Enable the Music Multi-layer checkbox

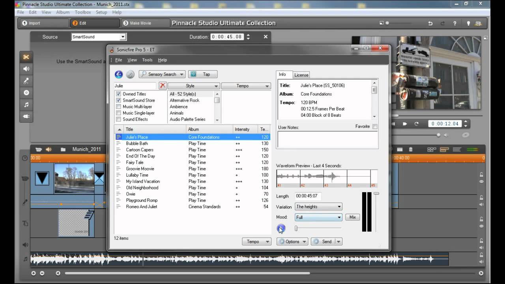[118, 106]
